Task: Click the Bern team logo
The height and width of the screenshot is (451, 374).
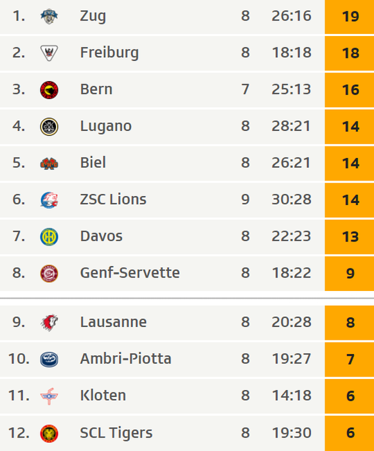Action: tap(49, 90)
